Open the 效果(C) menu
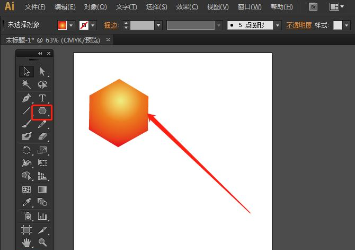 point(187,7)
